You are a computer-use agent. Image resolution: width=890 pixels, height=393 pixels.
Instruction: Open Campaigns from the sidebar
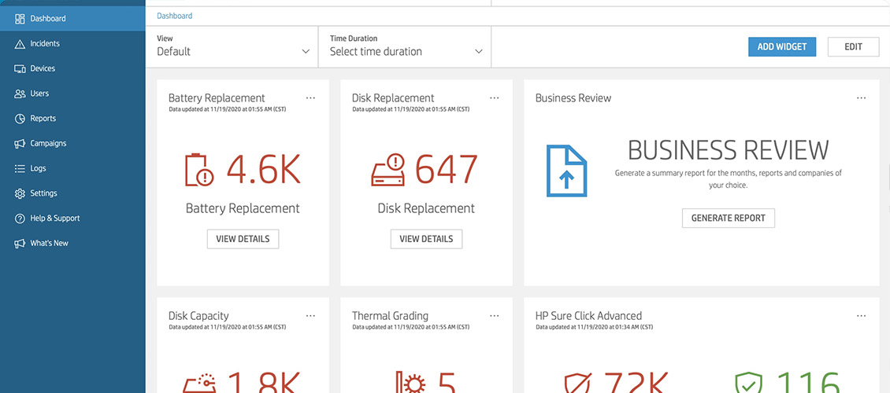[72, 143]
